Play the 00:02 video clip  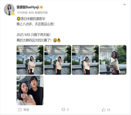click(x=113, y=60)
